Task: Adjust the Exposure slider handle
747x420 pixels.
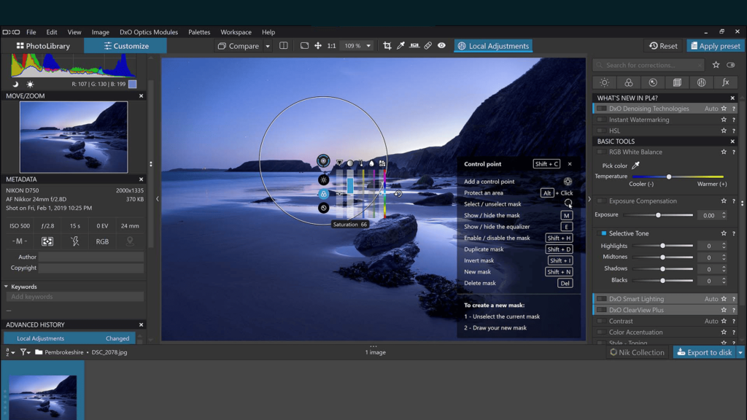Action: pos(659,215)
